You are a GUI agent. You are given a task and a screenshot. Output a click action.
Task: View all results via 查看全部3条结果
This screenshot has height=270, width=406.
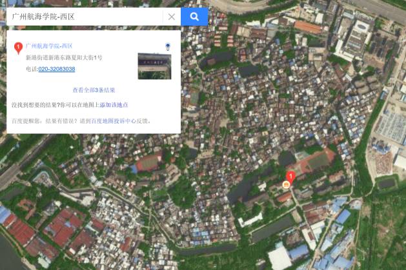[94, 90]
